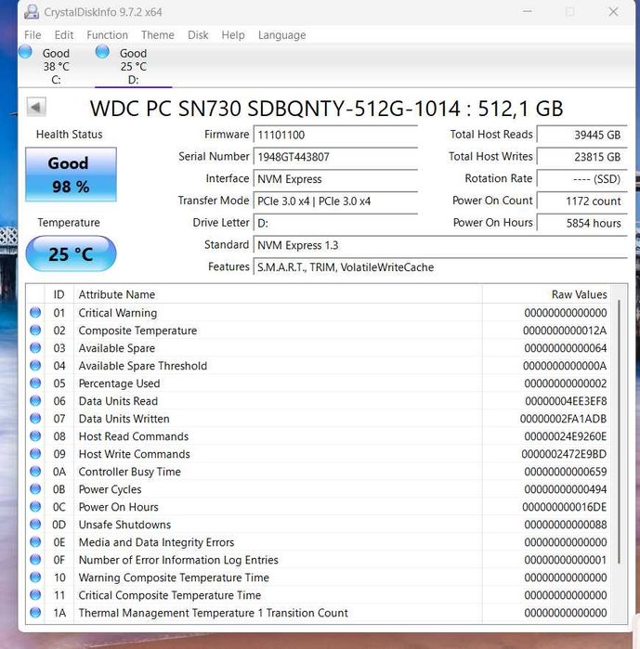Open the Disk menu
This screenshot has height=649, width=640.
point(198,35)
